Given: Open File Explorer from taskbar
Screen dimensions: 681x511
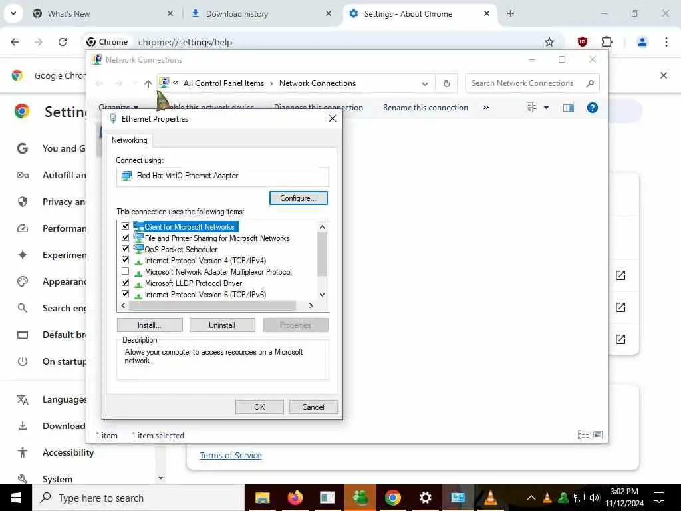Looking at the screenshot, I should [x=262, y=498].
